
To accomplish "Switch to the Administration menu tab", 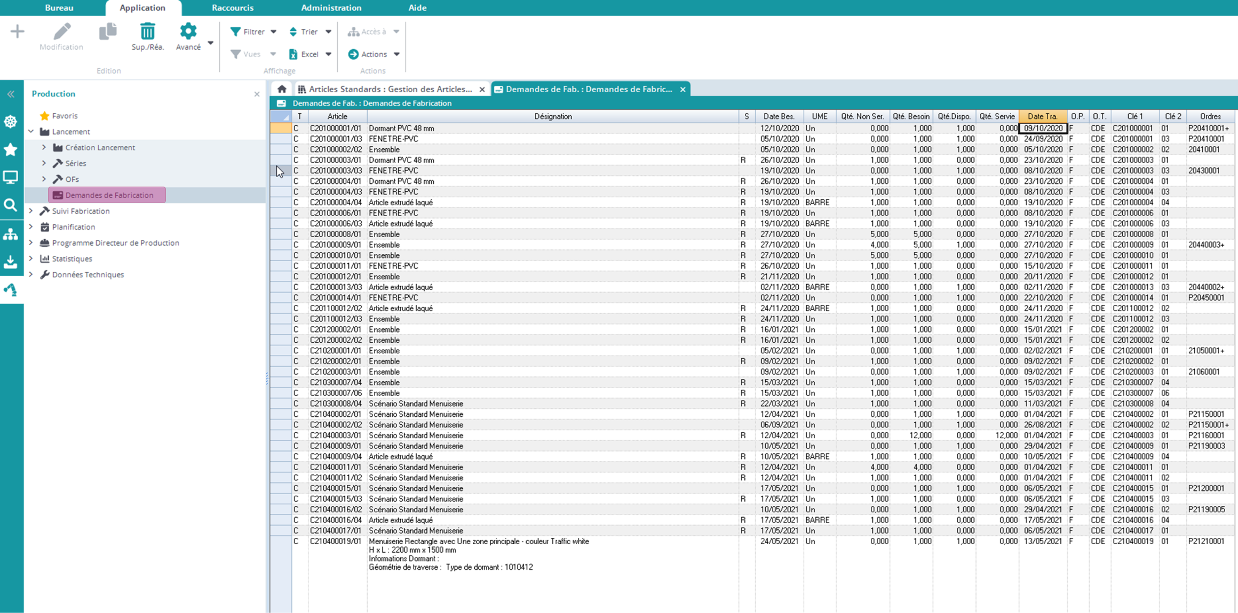I will [x=331, y=7].
